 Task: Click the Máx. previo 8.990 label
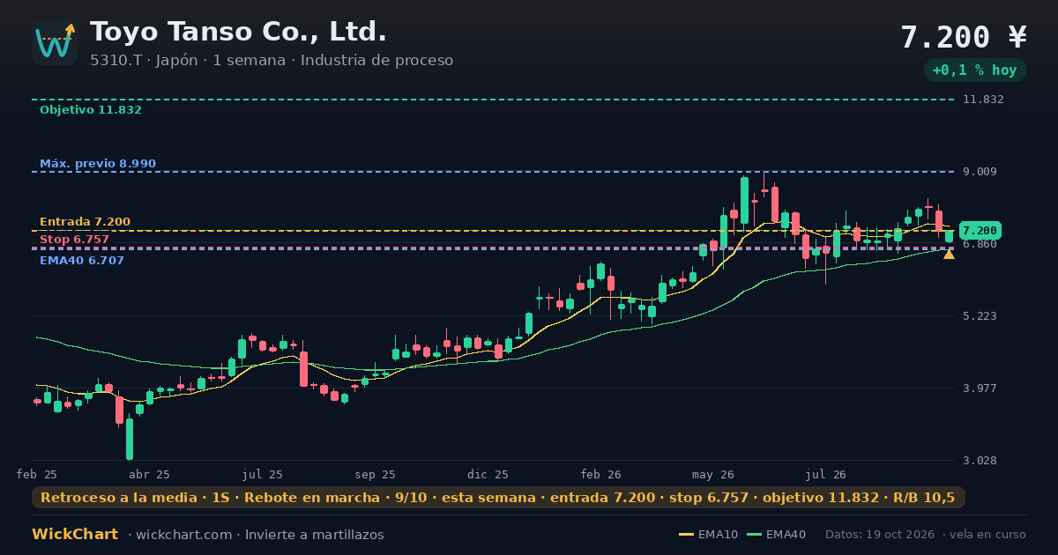point(98,164)
